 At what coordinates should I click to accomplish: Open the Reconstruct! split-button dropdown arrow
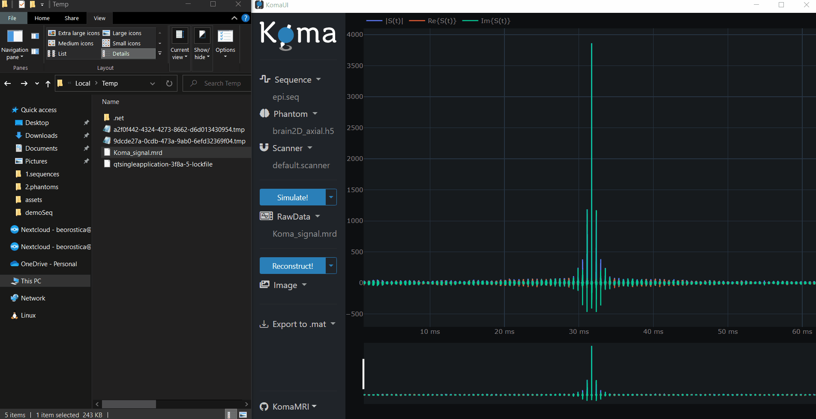tap(331, 266)
